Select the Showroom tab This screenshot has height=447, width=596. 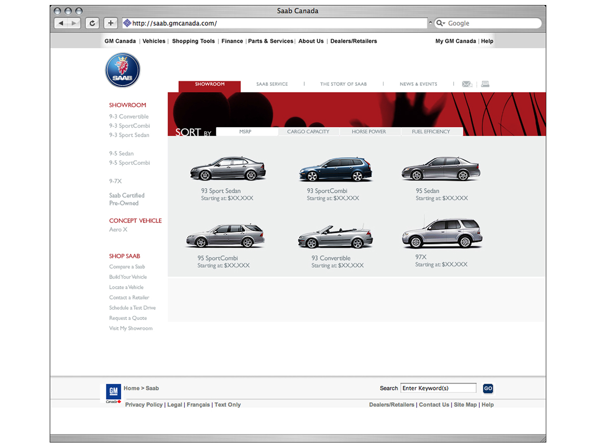pos(210,86)
